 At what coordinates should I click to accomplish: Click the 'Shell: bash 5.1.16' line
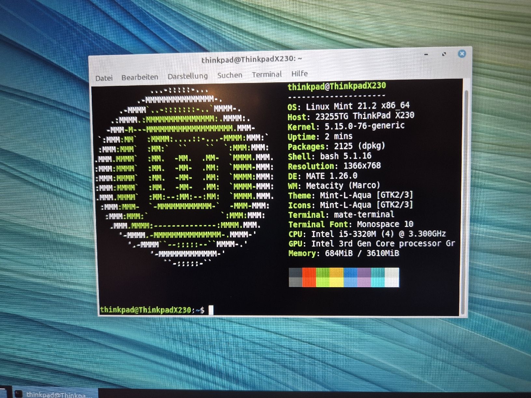point(330,156)
